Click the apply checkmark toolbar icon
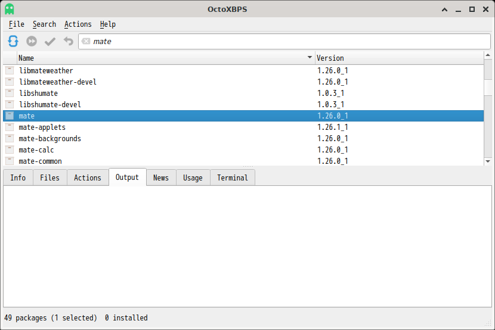Image resolution: width=495 pixels, height=330 pixels. point(50,41)
